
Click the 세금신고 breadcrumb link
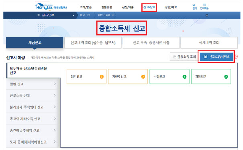tap(85, 15)
